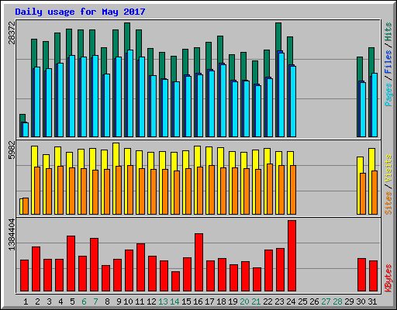Click the tallest red KBytes bar for day 24
Image resolution: width=397 pixels, height=310 pixels.
tap(292, 256)
